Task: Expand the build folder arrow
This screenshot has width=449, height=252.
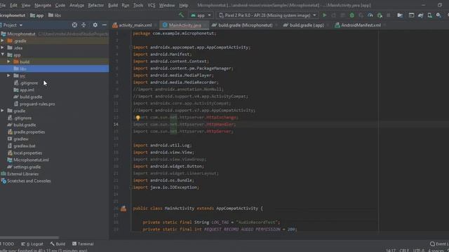Action: coord(8,62)
